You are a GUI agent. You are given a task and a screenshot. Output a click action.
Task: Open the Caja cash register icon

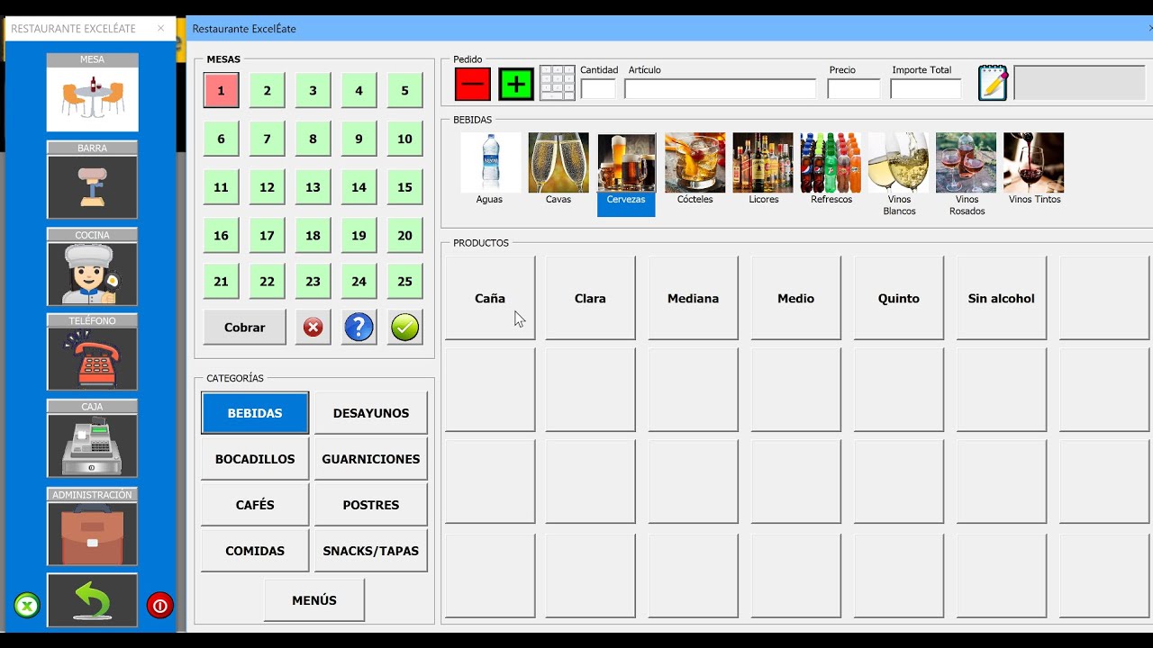tap(92, 445)
